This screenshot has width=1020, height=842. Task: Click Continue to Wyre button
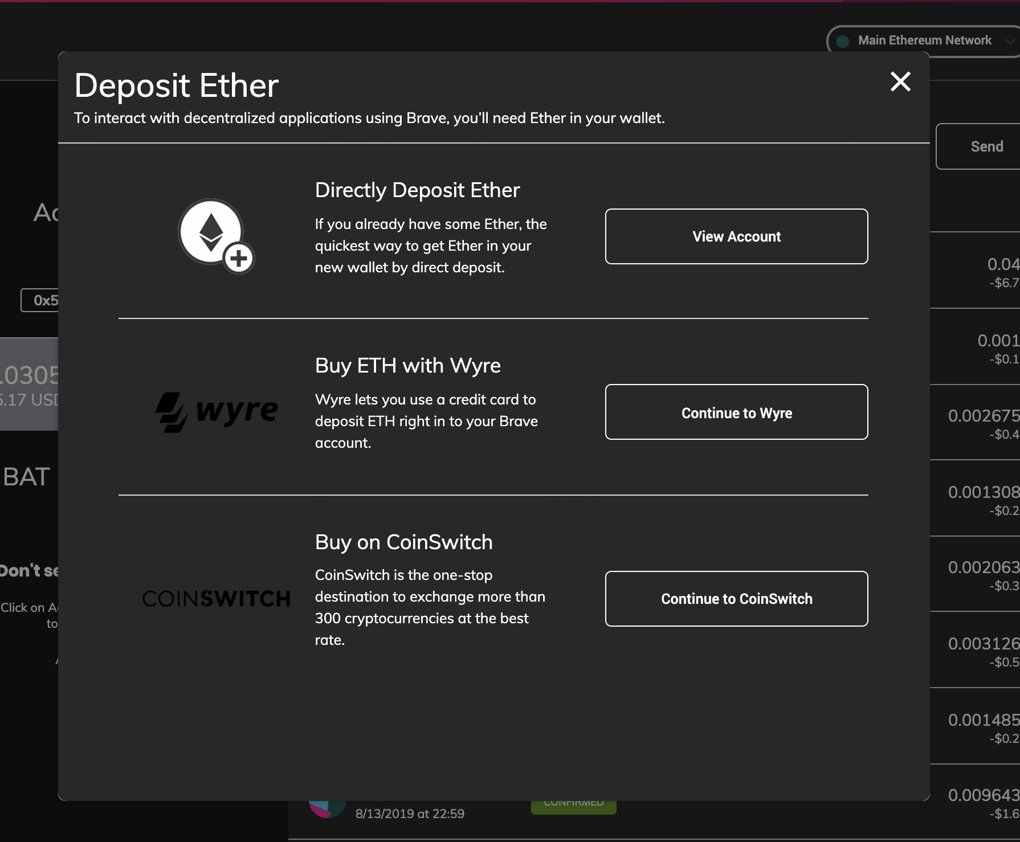point(736,412)
